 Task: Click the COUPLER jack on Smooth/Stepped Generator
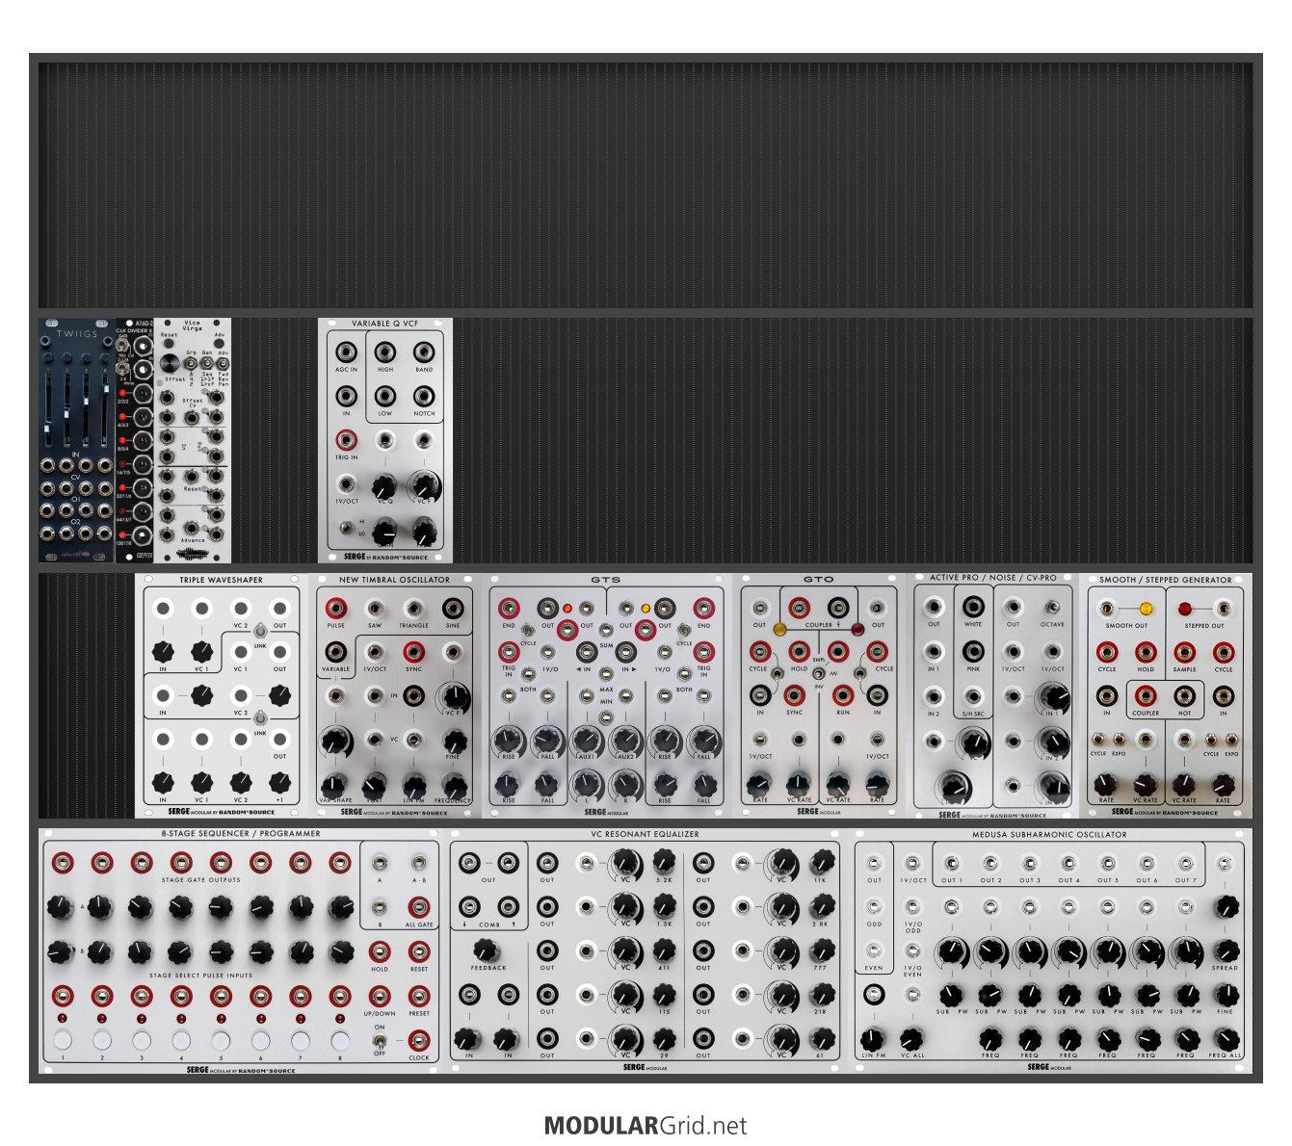click(1146, 695)
